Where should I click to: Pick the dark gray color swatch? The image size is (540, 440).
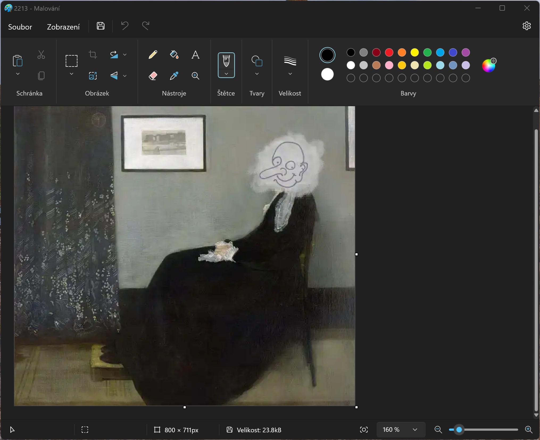coord(363,52)
